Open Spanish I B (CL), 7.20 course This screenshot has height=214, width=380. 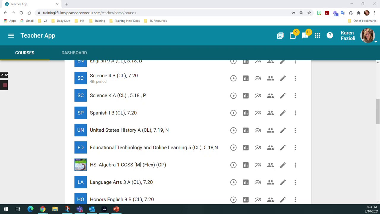pos(113,113)
